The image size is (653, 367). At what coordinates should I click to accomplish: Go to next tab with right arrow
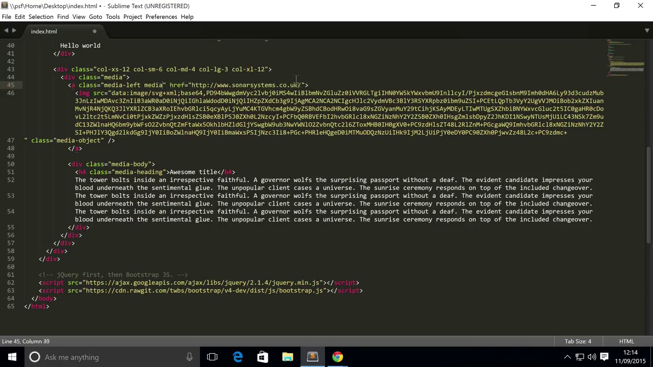click(x=14, y=31)
